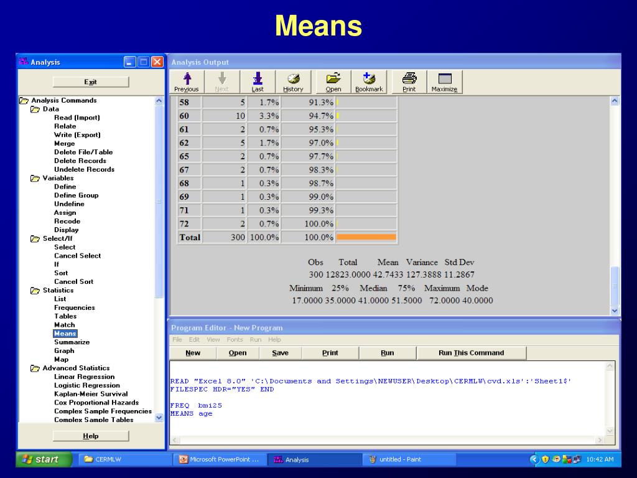Click Run This Command
The image size is (637, 478).
click(x=472, y=353)
